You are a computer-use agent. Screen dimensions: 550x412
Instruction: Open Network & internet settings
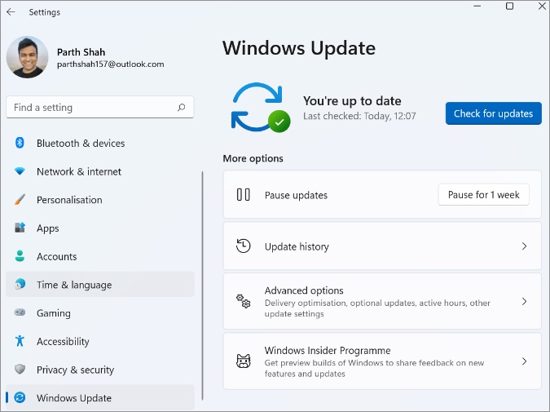click(x=100, y=171)
